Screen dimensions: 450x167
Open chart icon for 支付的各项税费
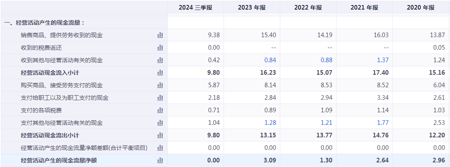pos(160,110)
